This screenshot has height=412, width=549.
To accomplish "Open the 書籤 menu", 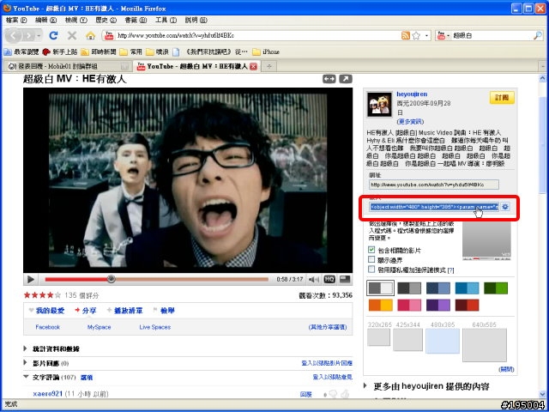I will (136, 20).
